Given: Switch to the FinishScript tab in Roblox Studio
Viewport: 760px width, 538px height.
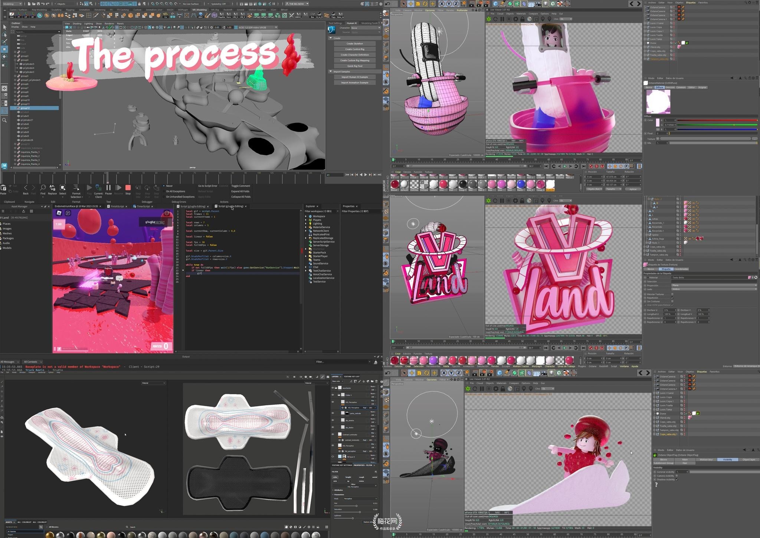Looking at the screenshot, I should tap(117, 206).
